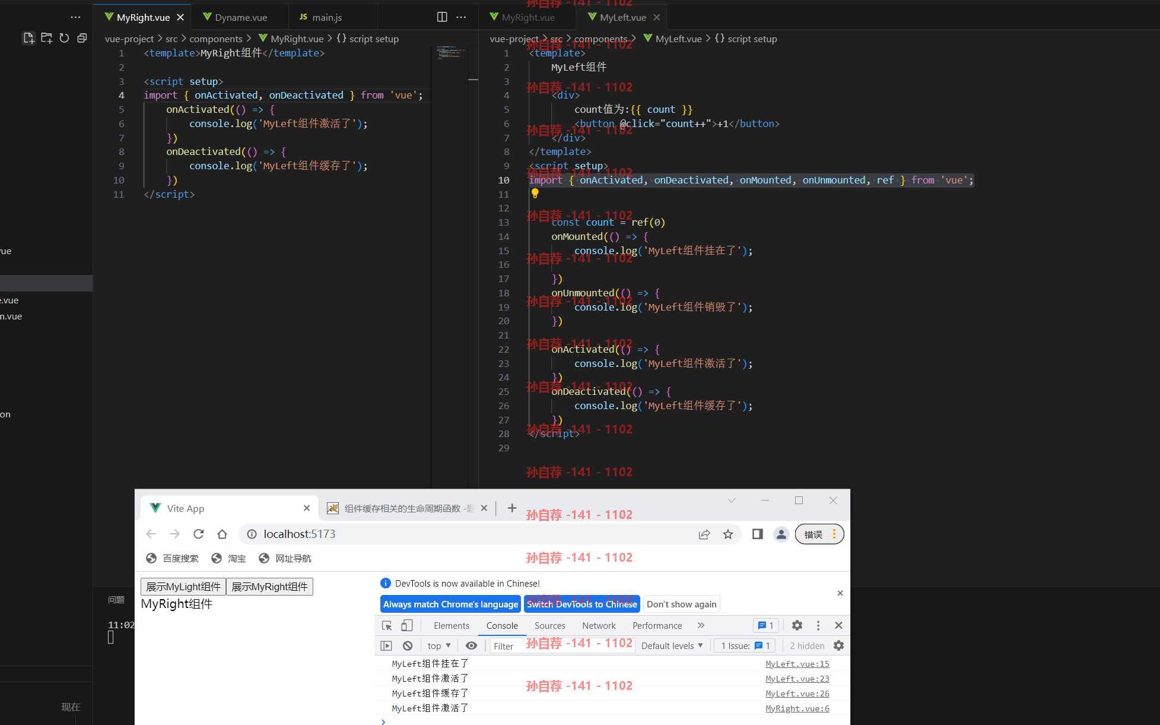Go forward in the Chrome browser
The image size is (1160, 725).
click(x=174, y=534)
